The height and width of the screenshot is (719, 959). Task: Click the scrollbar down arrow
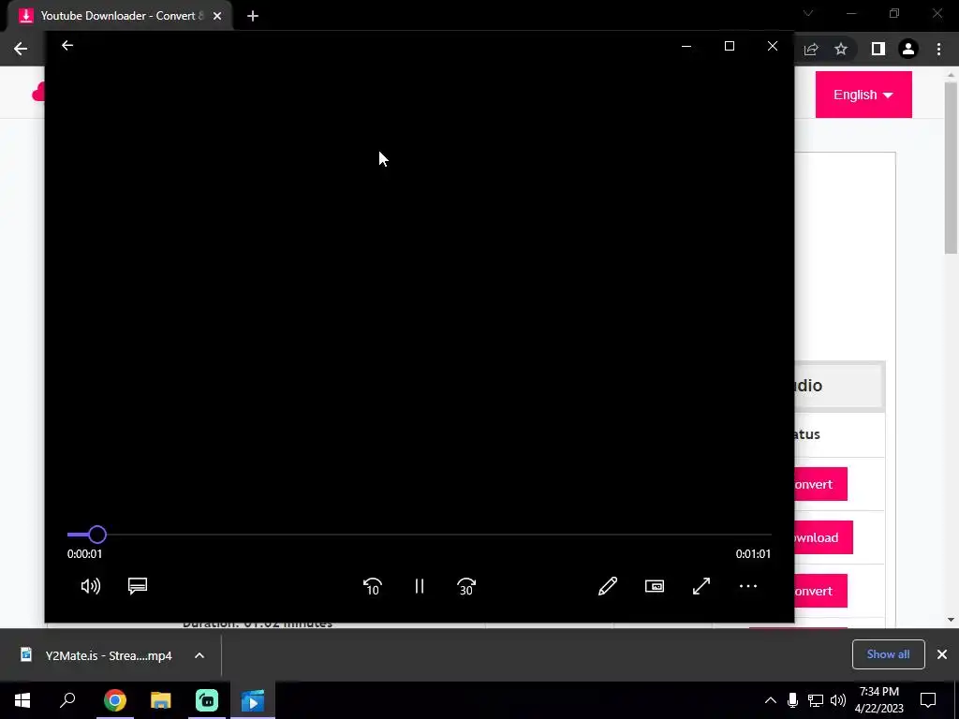pyautogui.click(x=951, y=620)
